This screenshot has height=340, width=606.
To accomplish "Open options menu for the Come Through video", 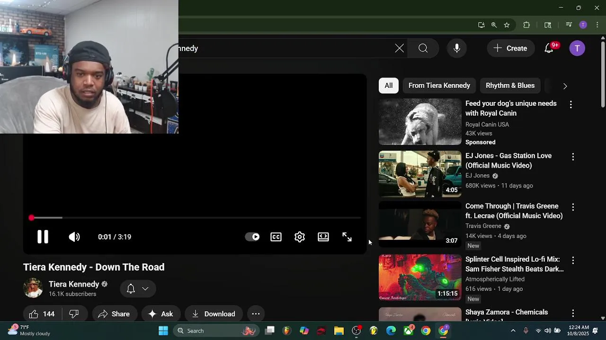I will (573, 207).
